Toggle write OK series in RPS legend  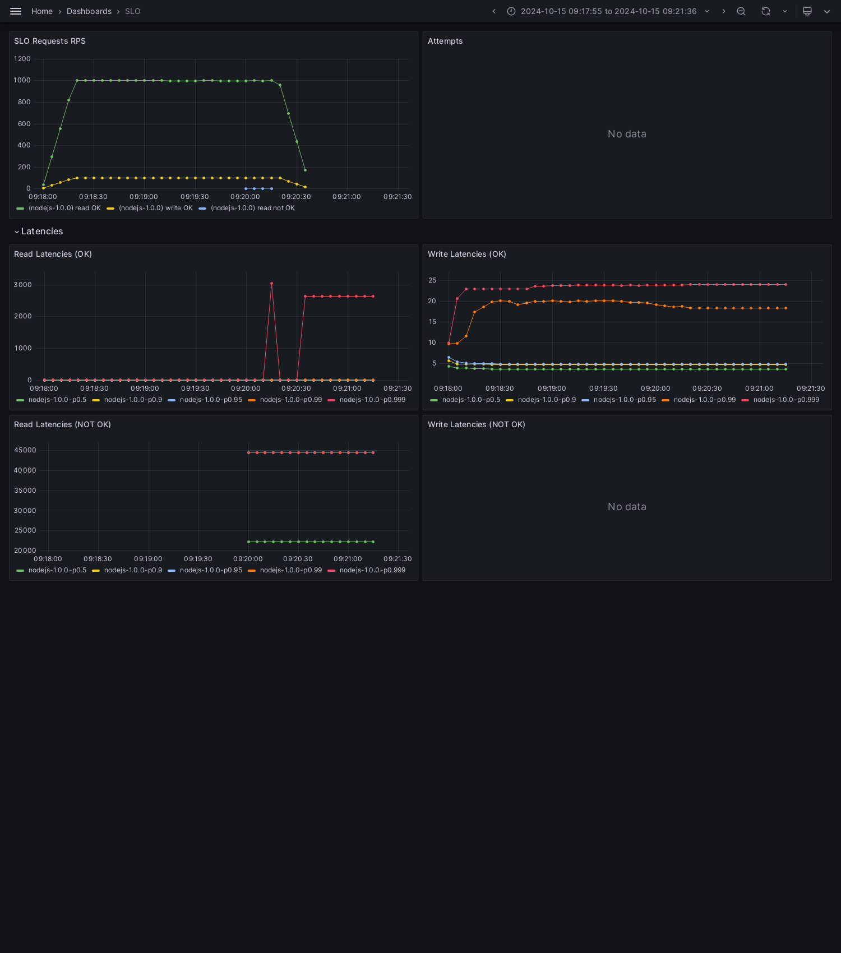[x=155, y=208]
